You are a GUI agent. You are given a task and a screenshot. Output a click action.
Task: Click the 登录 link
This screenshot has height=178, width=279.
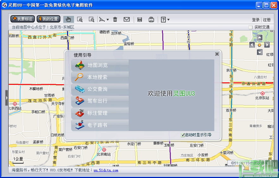256,20
